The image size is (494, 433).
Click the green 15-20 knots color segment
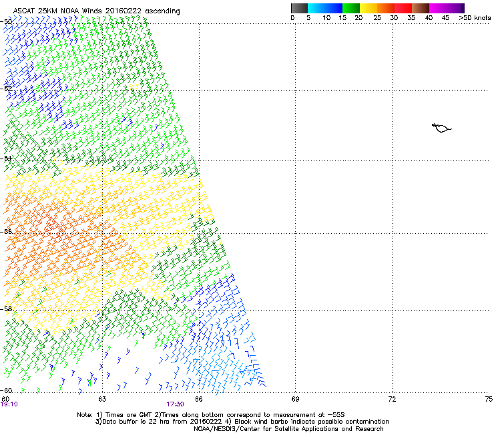point(351,8)
